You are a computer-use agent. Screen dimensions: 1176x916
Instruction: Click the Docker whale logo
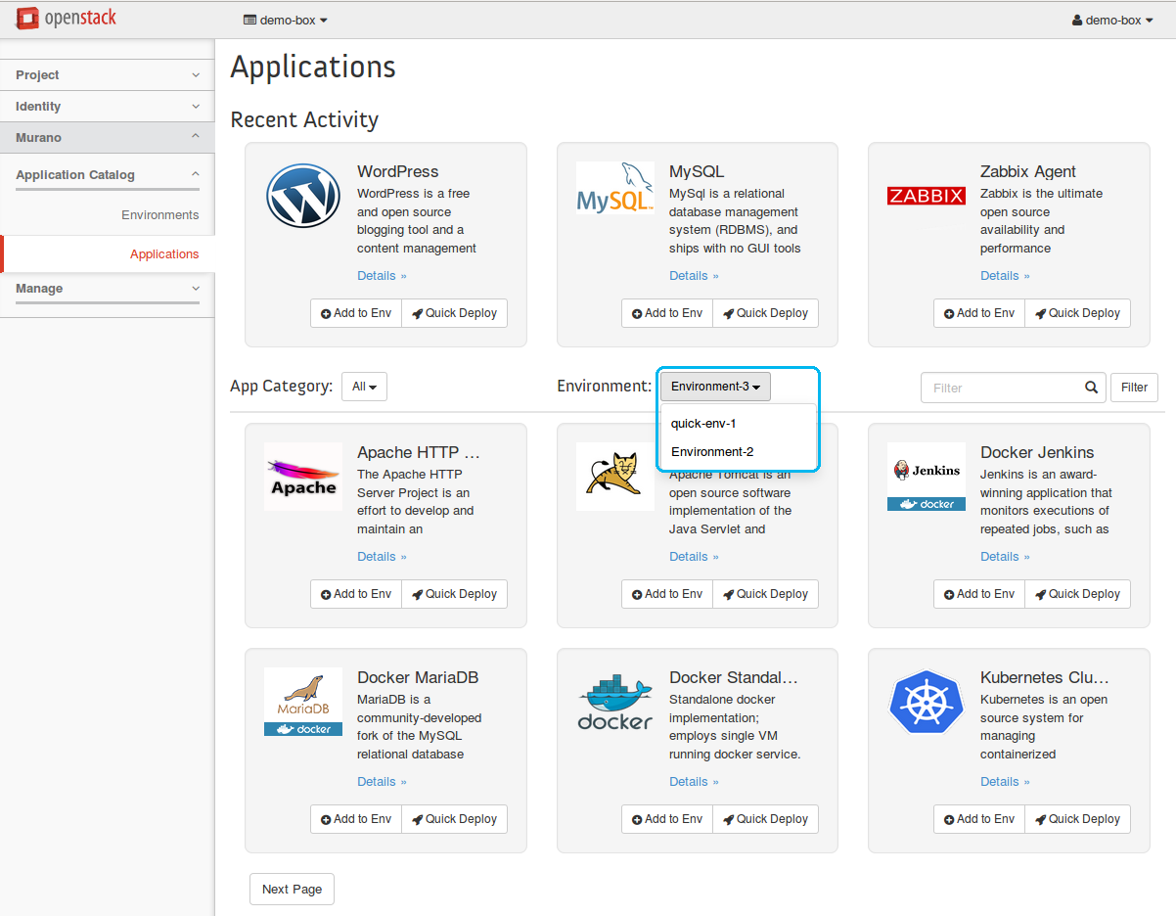point(614,702)
